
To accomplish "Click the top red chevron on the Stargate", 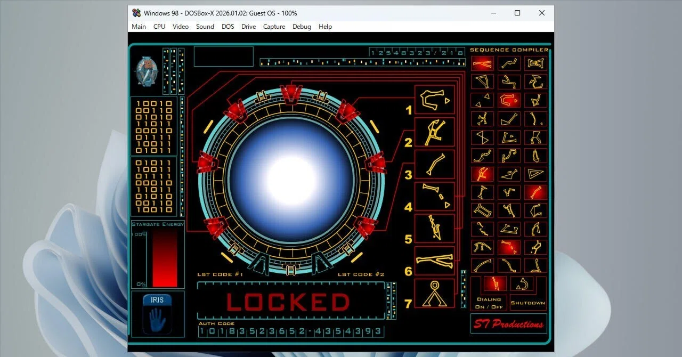I will pos(291,94).
